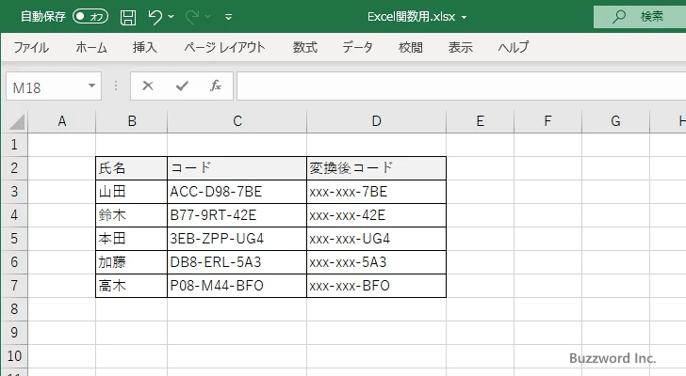The width and height of the screenshot is (686, 376).
Task: Open Customize Quick Access Toolbar dropdown
Action: 228,17
